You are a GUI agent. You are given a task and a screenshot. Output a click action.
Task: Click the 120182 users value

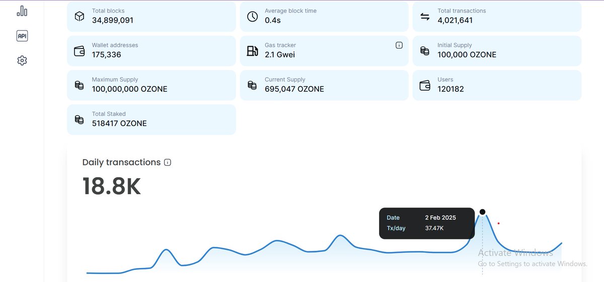(450, 89)
